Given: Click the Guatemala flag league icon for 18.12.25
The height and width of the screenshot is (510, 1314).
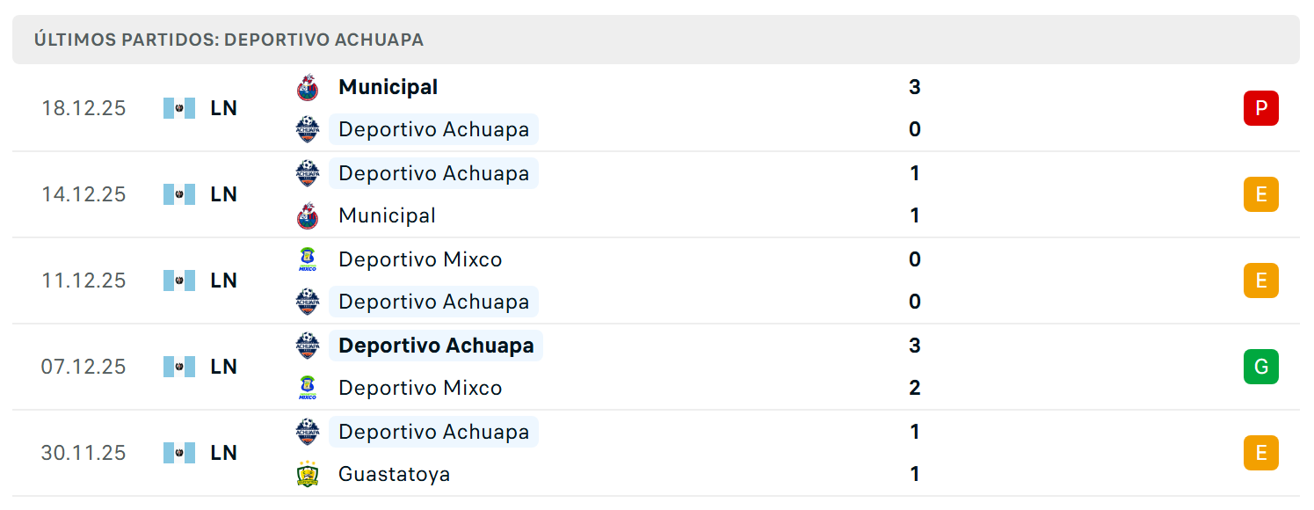Looking at the screenshot, I should (179, 108).
